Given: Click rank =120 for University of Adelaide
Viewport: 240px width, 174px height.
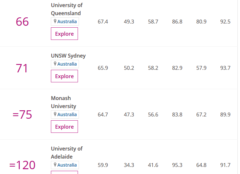Looking at the screenshot, I should 22,165.
